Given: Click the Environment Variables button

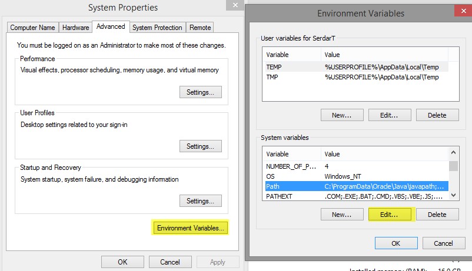Looking at the screenshot, I should pyautogui.click(x=190, y=228).
